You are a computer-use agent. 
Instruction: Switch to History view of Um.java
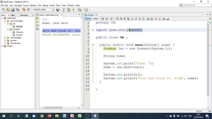pyautogui.click(x=96, y=19)
